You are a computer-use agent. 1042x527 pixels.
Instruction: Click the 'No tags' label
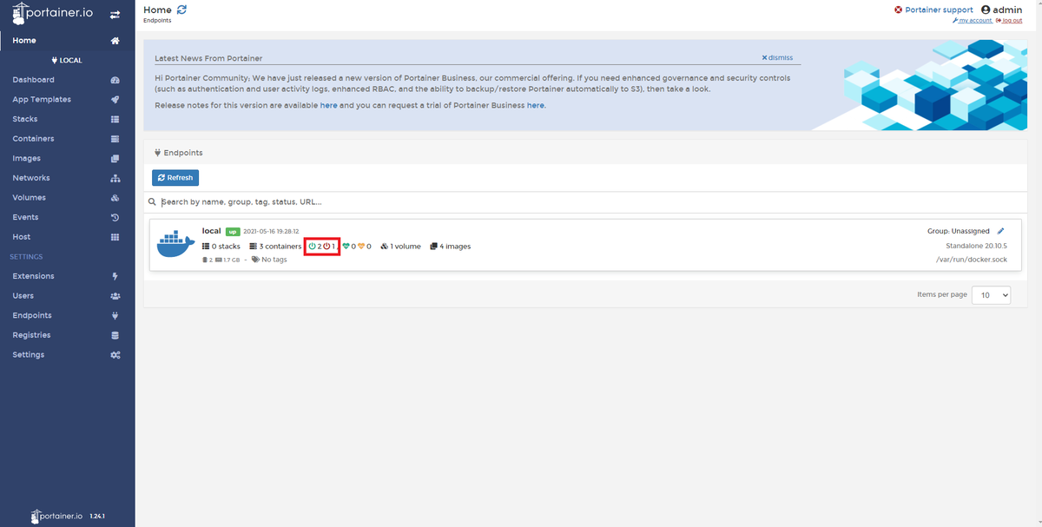point(269,260)
